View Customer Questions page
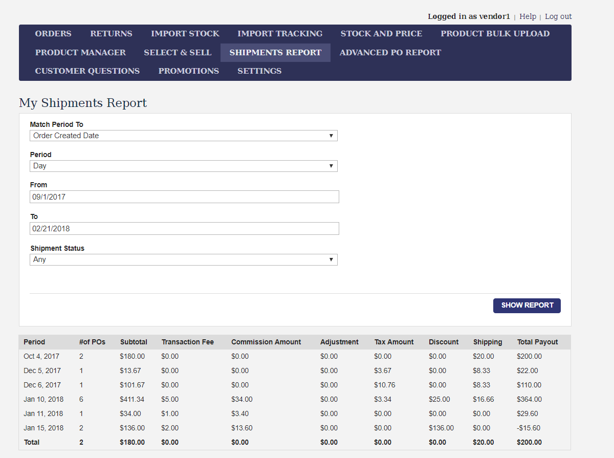 click(x=87, y=71)
